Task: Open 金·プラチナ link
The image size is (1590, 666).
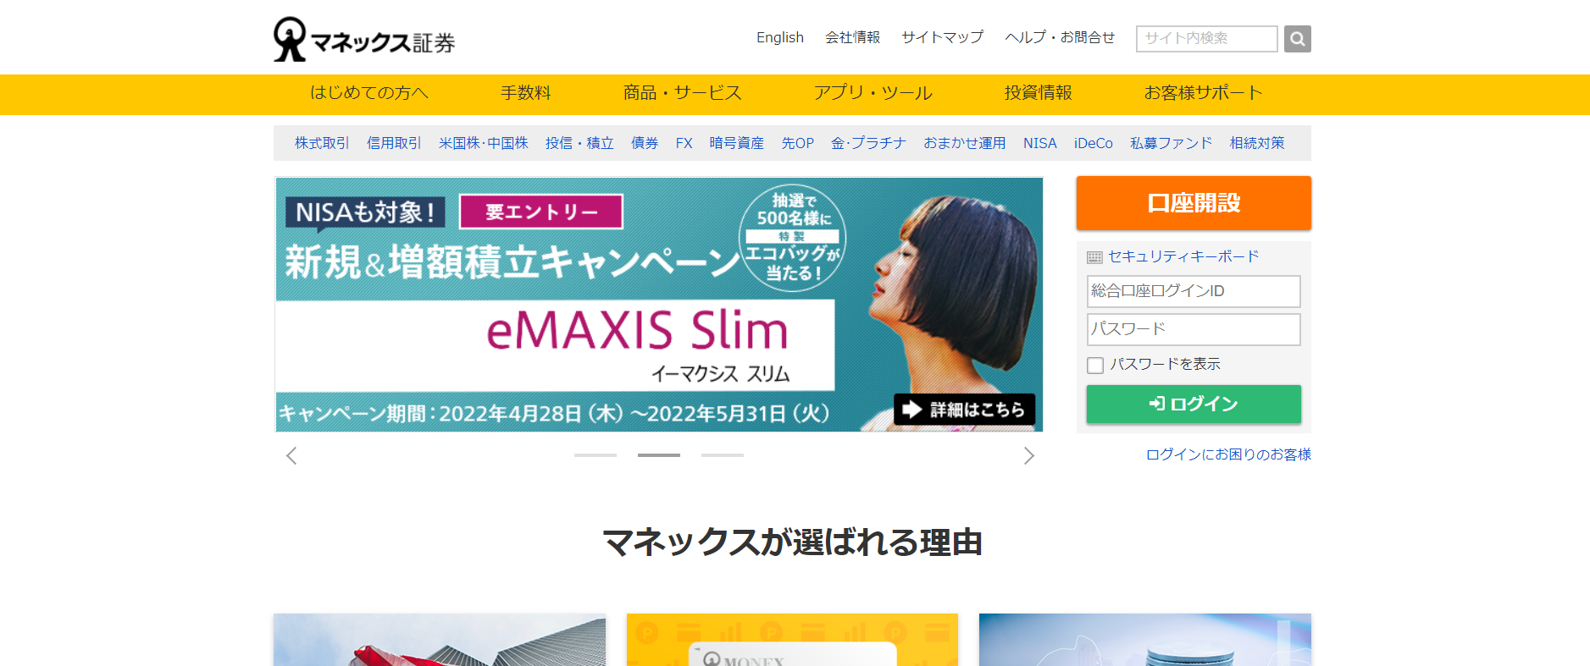Action: (869, 143)
